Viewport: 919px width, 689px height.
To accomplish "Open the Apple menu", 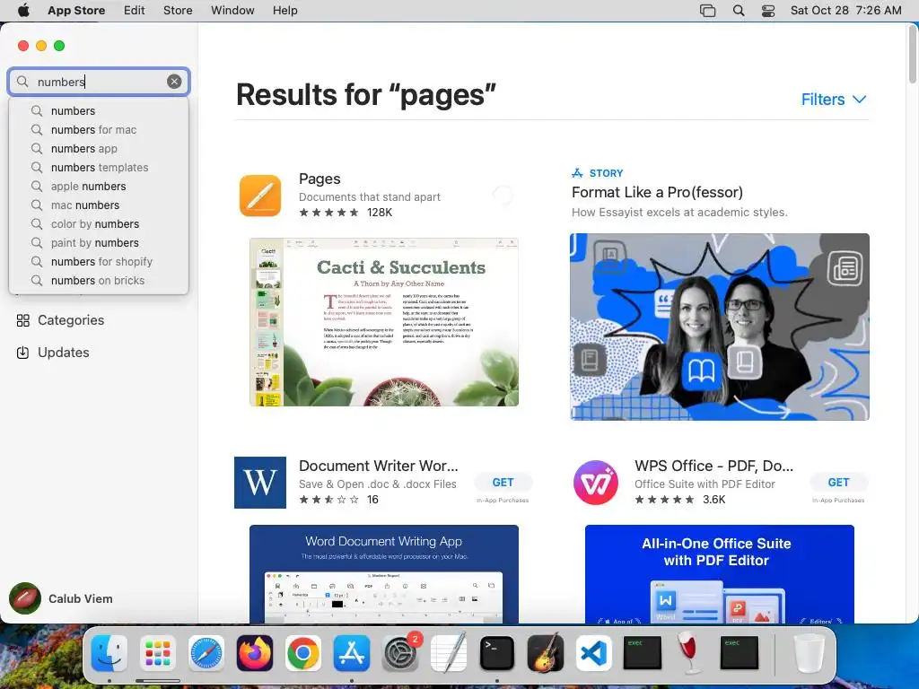I will coord(23,11).
